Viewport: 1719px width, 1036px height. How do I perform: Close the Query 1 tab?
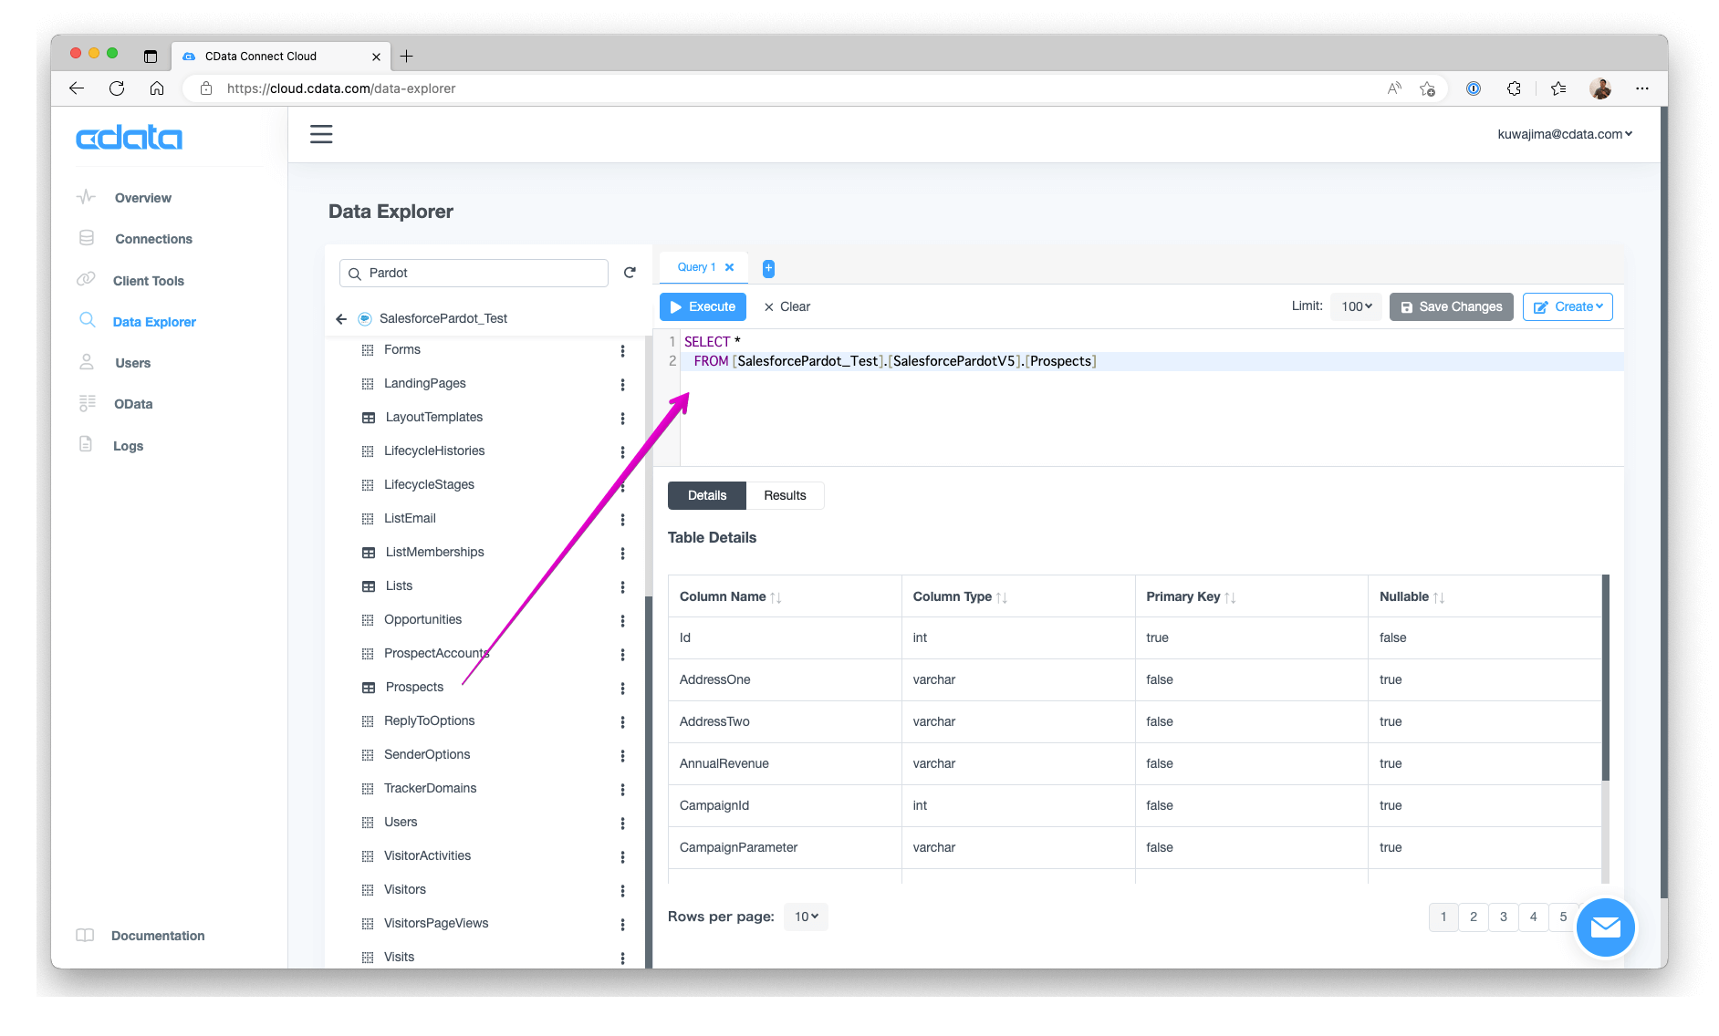click(x=729, y=267)
